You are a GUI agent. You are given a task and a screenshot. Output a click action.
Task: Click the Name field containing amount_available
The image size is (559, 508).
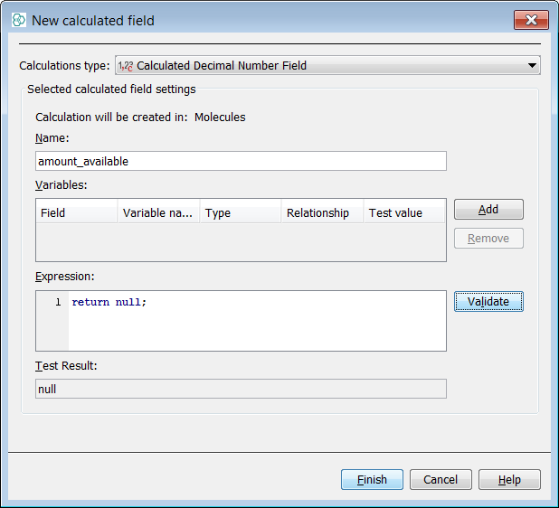241,161
